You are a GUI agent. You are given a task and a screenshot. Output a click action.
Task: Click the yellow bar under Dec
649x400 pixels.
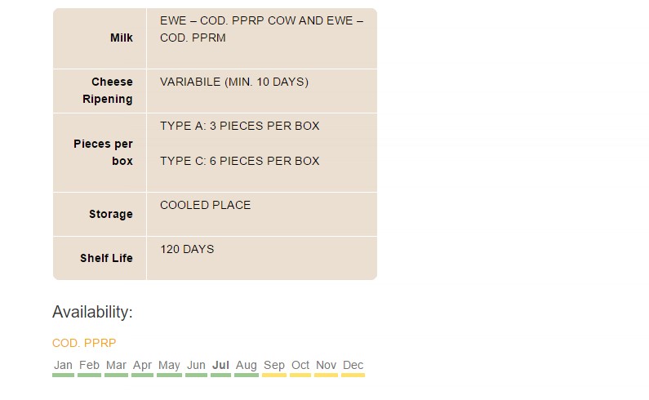[x=353, y=376]
